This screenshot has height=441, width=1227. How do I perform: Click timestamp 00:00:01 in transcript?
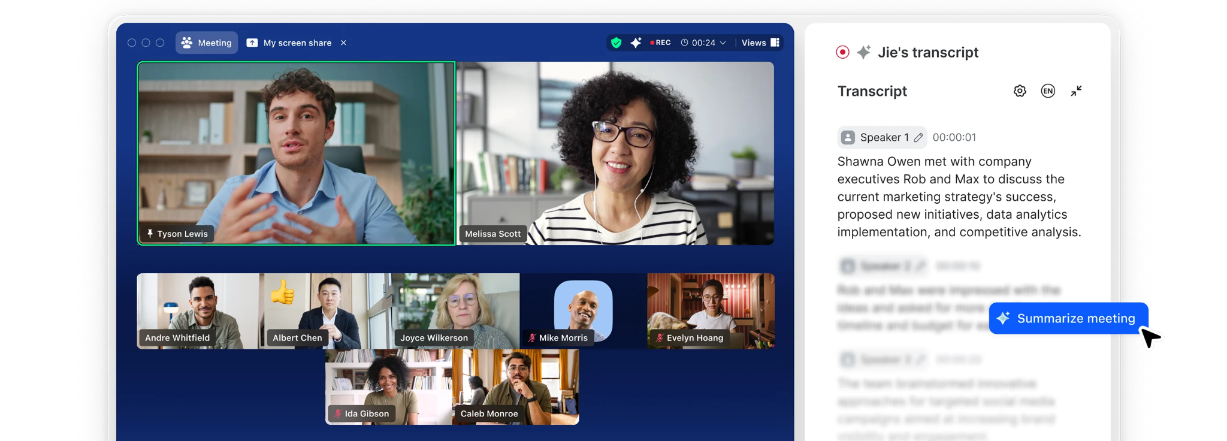click(954, 137)
